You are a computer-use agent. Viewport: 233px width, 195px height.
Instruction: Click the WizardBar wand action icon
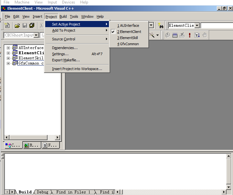(x=152, y=35)
